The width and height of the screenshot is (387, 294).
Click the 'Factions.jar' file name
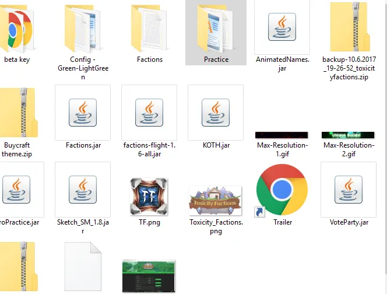click(x=83, y=145)
